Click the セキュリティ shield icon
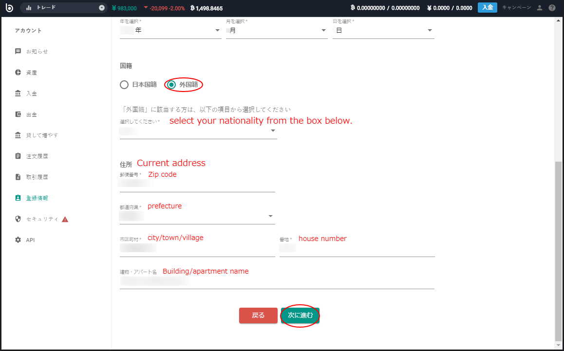The image size is (564, 351). [18, 219]
